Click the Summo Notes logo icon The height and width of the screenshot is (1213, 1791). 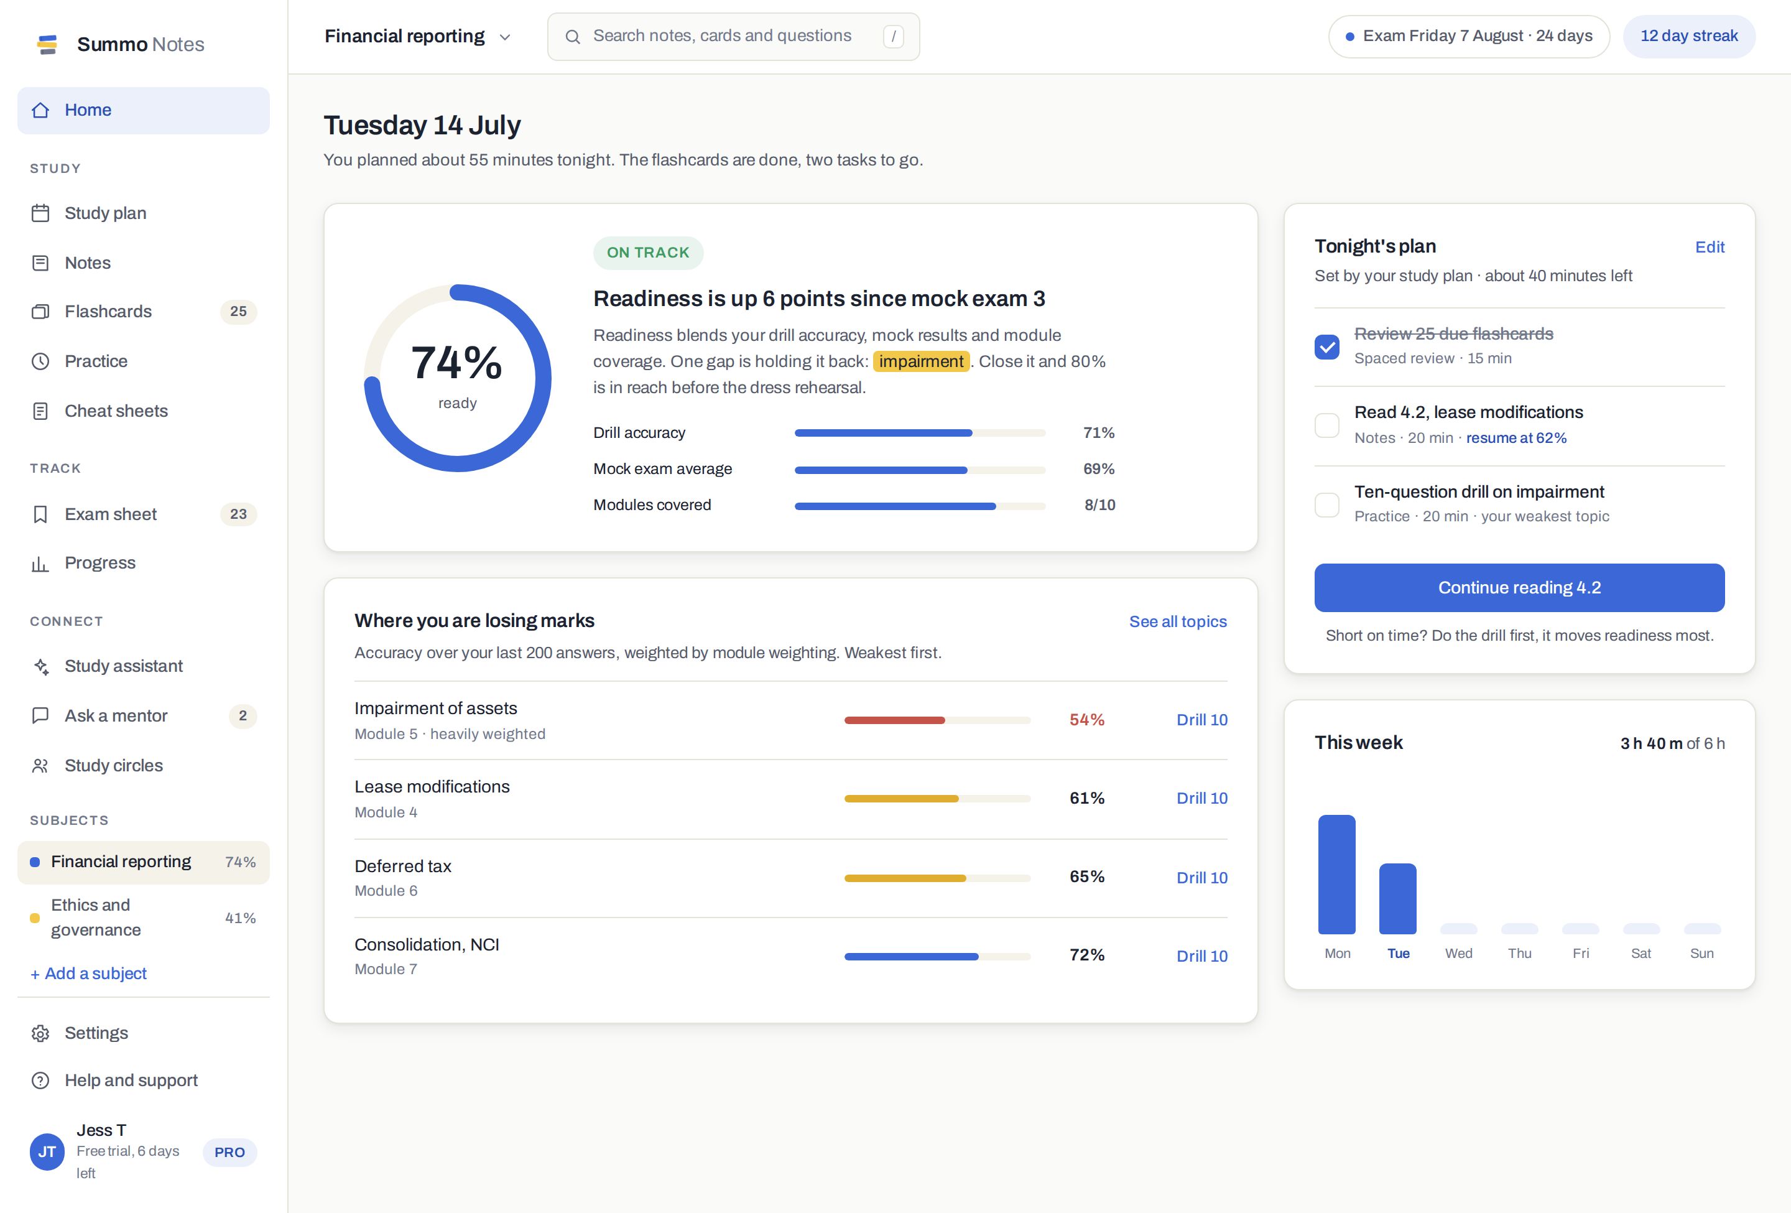pos(48,45)
